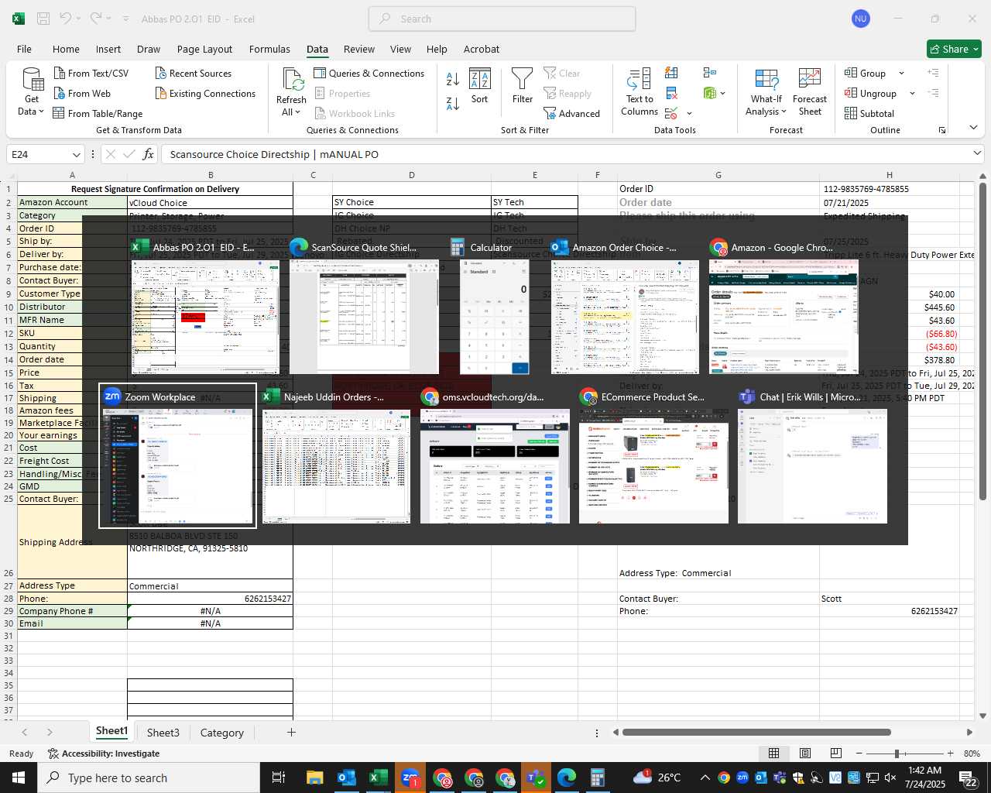This screenshot has width=991, height=793.
Task: Open the Sort dialog
Action: coord(480,86)
